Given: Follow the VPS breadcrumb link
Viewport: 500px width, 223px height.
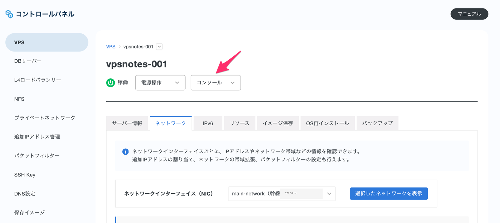Looking at the screenshot, I should coord(111,47).
